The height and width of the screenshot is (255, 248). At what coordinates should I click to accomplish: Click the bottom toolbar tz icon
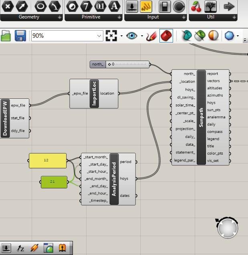pyautogui.click(x=20, y=248)
